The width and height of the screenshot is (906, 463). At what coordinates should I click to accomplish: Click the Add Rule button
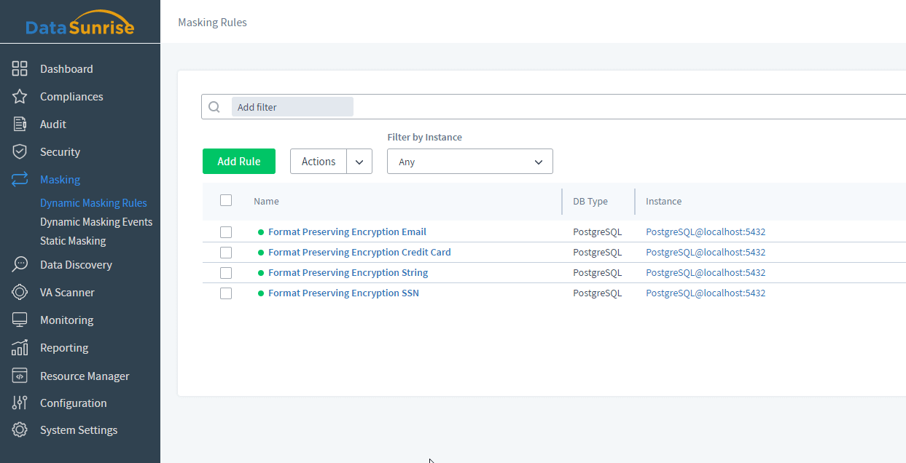(238, 161)
